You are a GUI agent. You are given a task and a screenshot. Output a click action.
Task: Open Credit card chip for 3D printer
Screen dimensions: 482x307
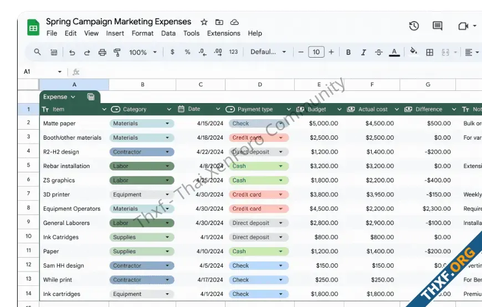259,195
